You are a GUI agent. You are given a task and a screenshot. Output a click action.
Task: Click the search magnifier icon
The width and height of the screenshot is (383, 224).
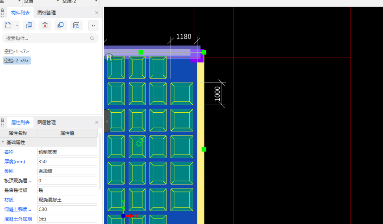pos(92,38)
